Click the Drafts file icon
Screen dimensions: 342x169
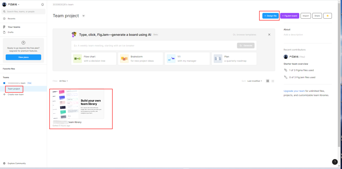tap(4, 32)
